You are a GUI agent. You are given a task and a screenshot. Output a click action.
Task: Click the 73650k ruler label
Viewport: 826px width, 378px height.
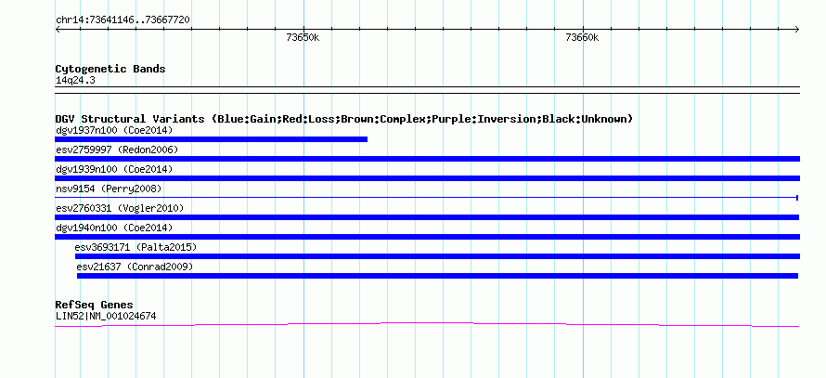click(x=303, y=37)
